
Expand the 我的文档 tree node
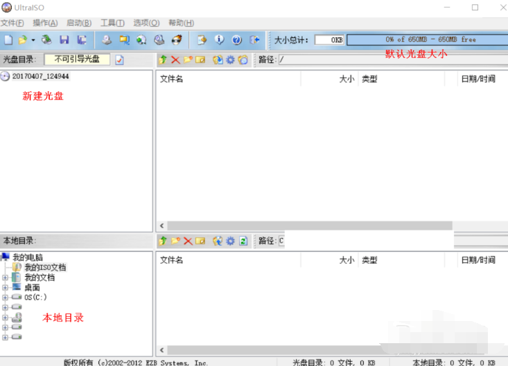6,277
